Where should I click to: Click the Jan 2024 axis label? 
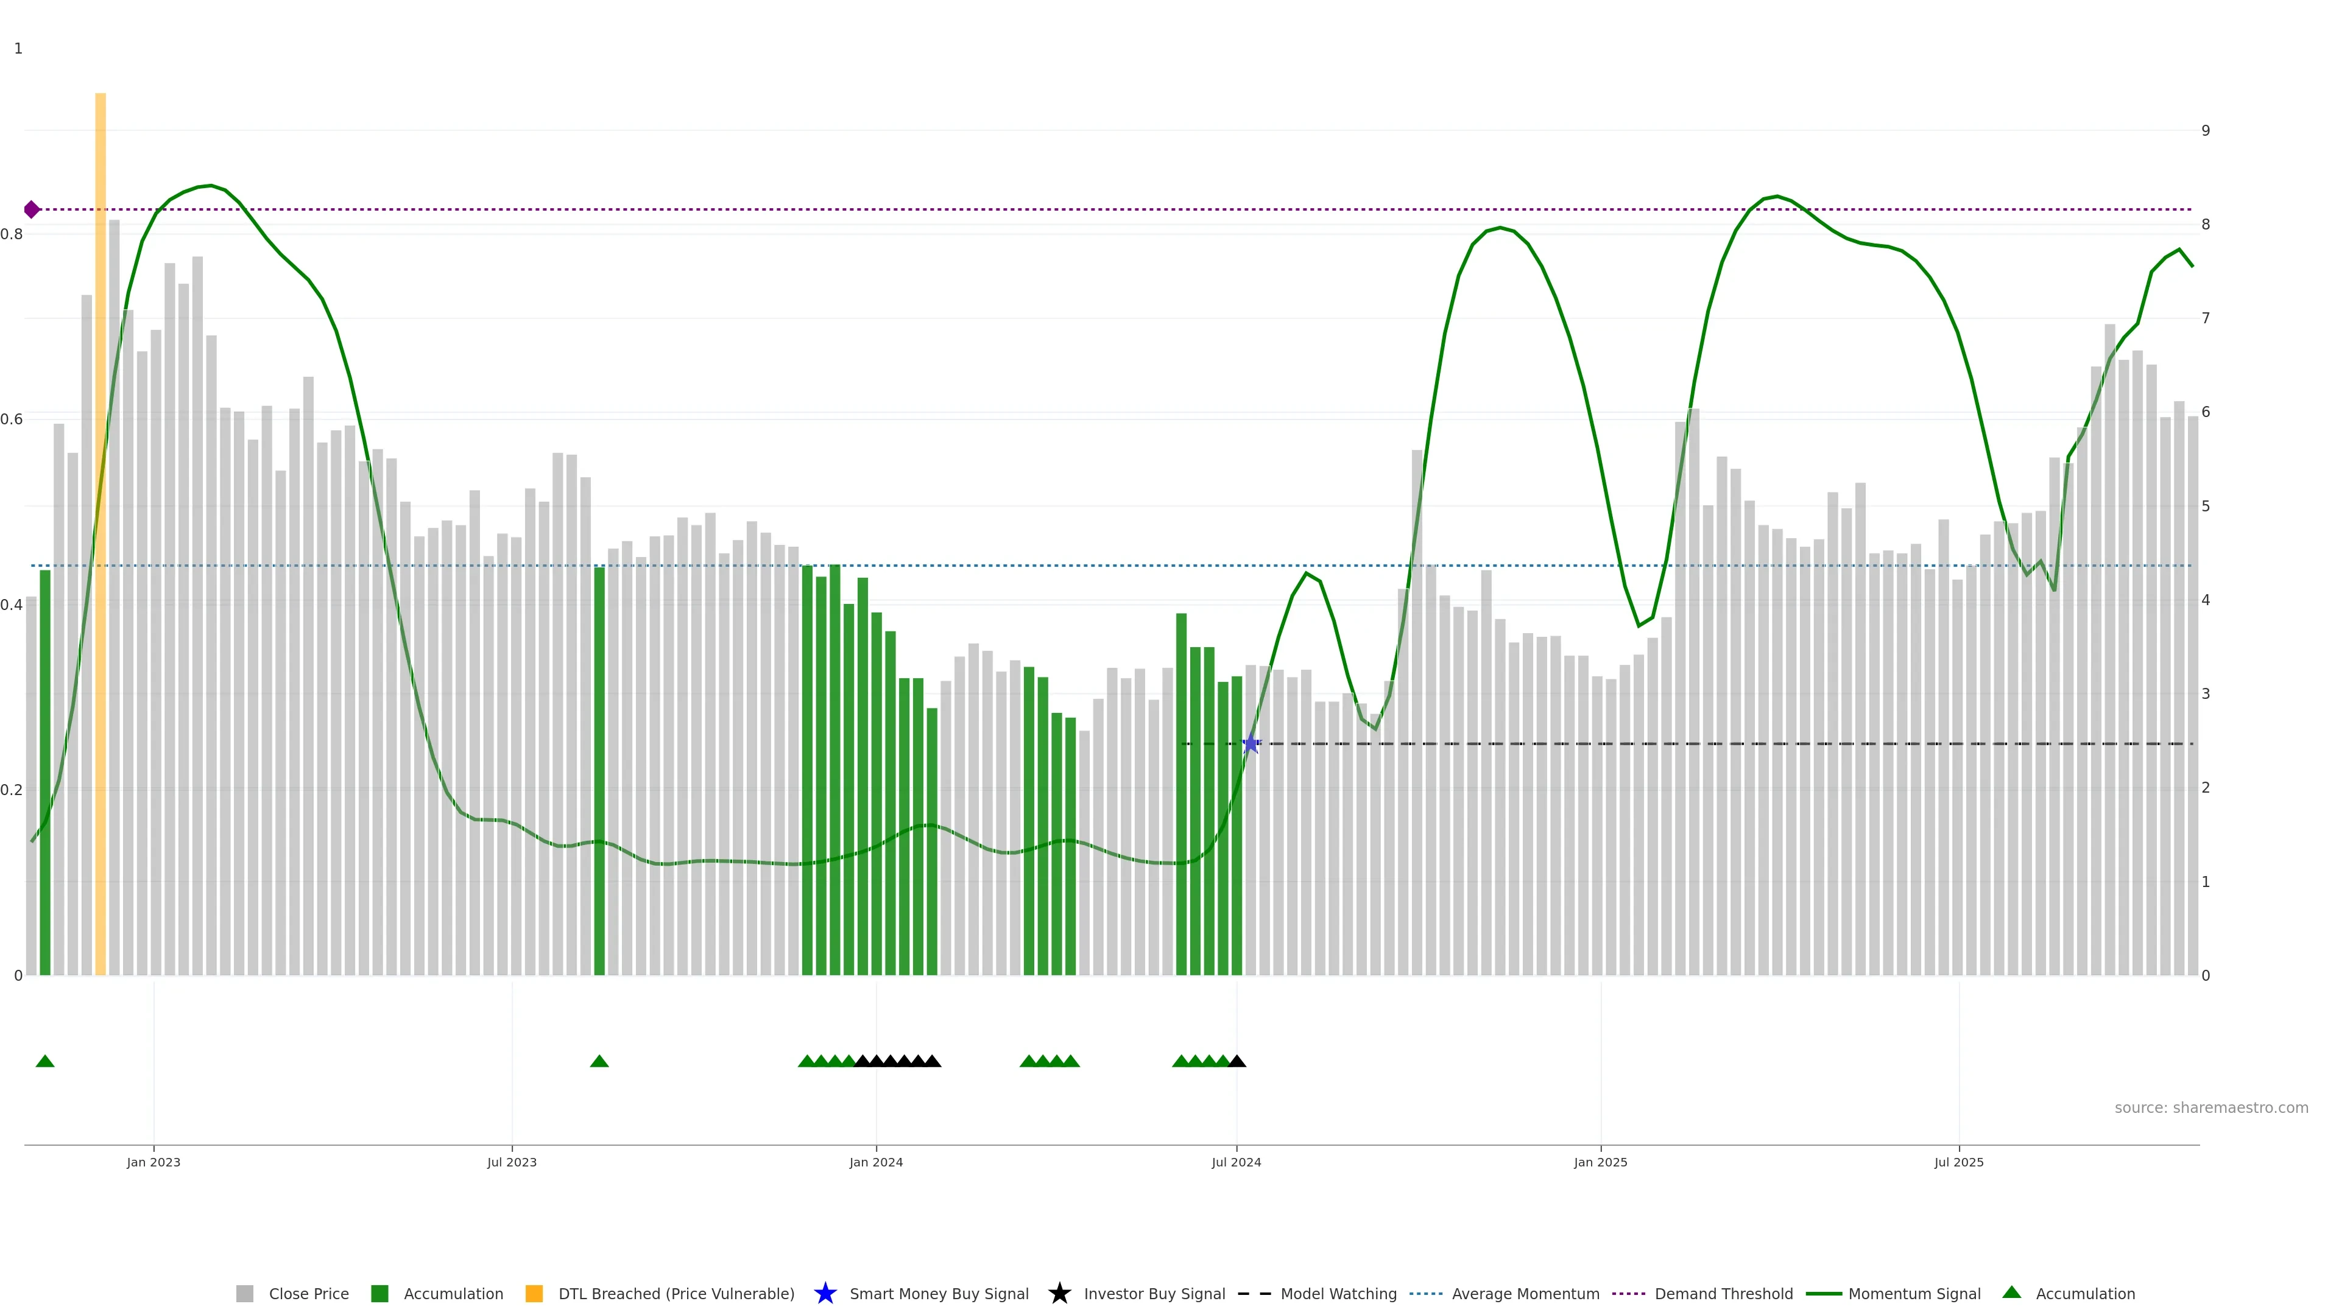875,1163
